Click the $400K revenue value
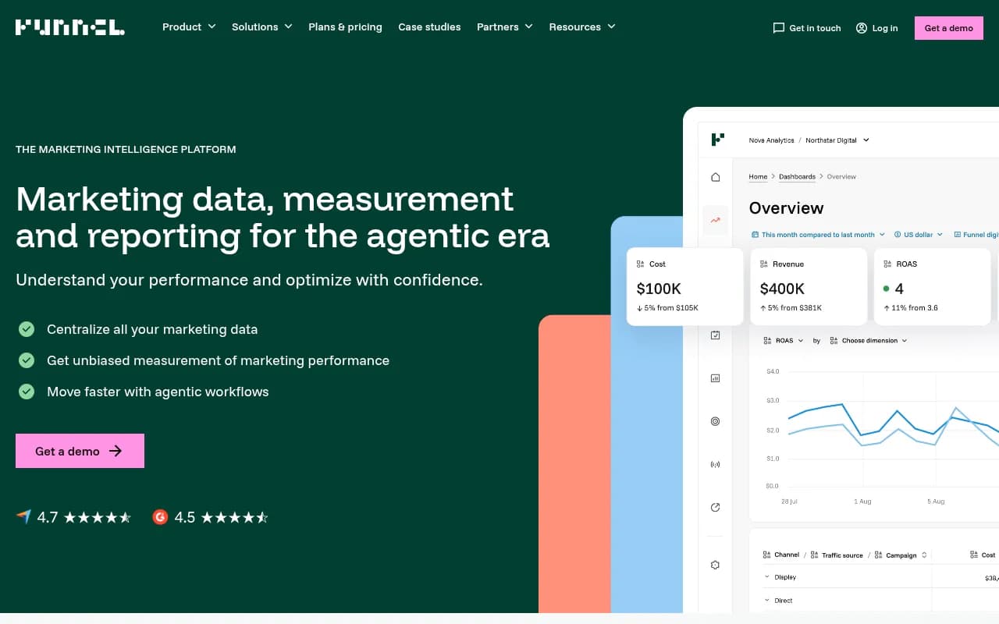The width and height of the screenshot is (999, 624). click(782, 289)
